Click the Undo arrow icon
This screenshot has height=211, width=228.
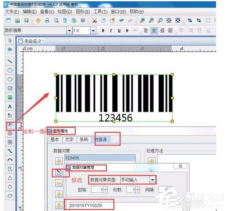coord(121,21)
